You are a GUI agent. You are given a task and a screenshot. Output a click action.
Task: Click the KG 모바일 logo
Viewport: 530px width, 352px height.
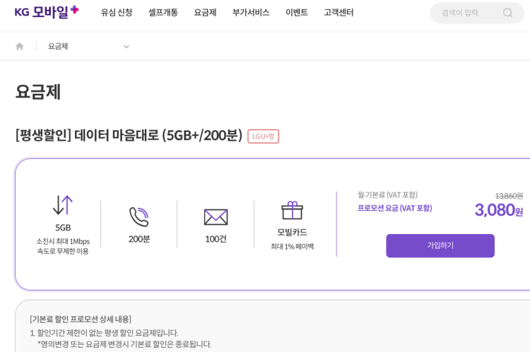tap(47, 12)
